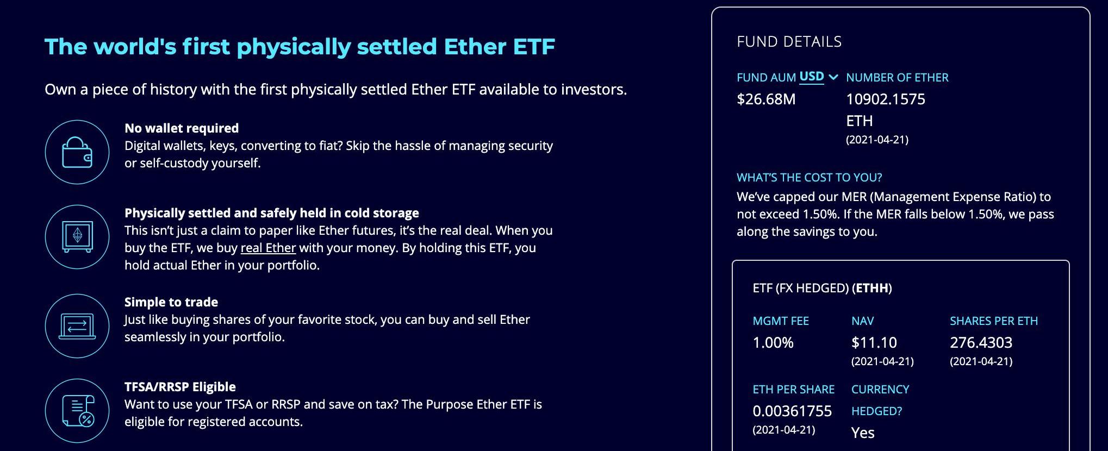The height and width of the screenshot is (451, 1108).
Task: Click the MGMT FEE 1.00% value
Action: tap(773, 343)
